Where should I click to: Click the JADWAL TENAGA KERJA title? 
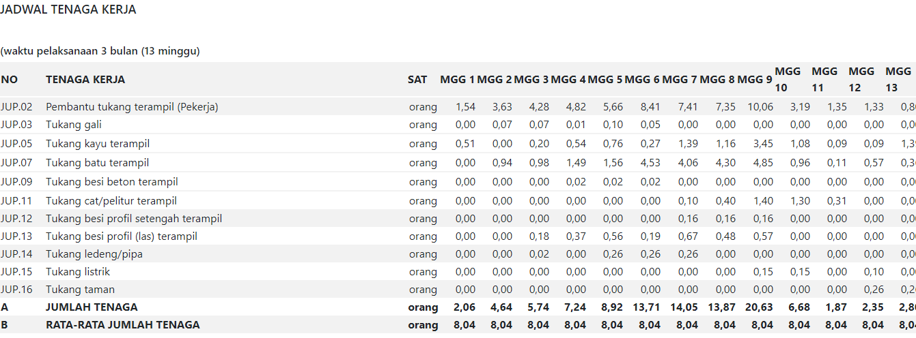point(68,10)
